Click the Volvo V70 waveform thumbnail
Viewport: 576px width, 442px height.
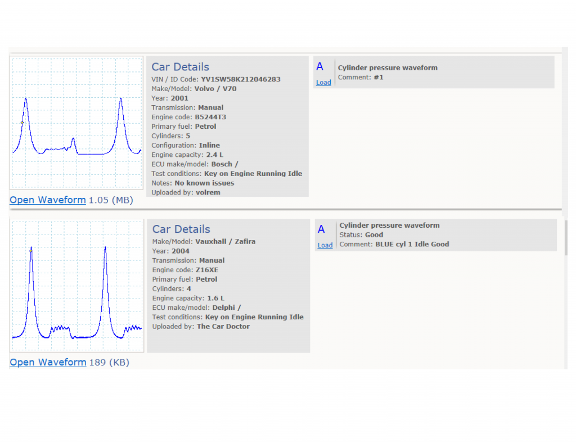pyautogui.click(x=76, y=123)
